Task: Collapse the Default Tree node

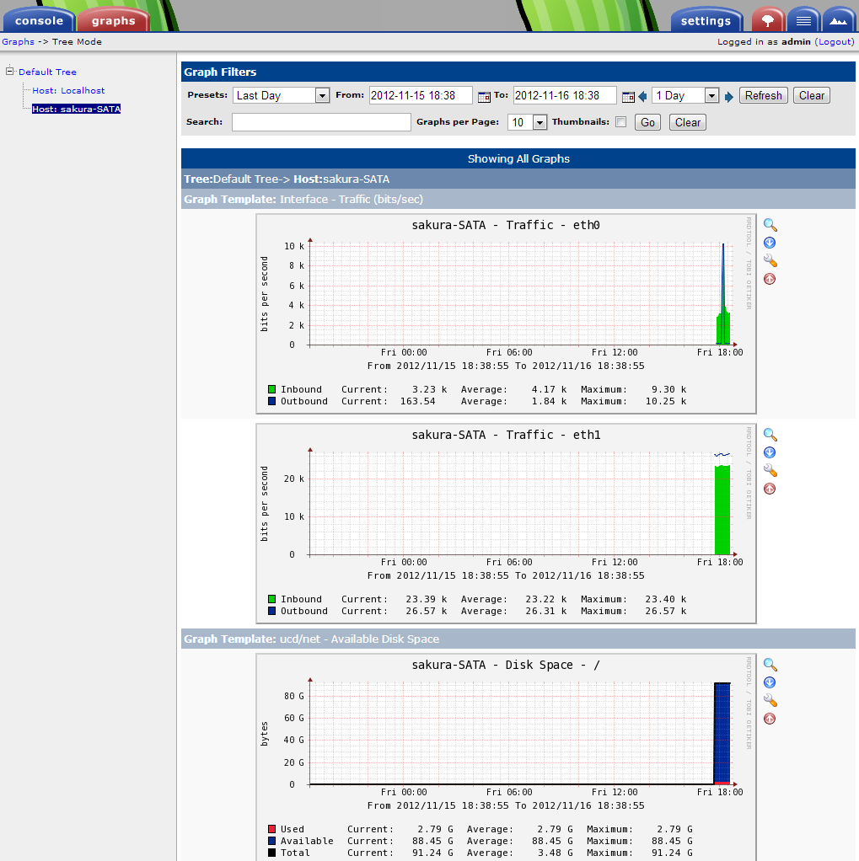Action: (10, 72)
